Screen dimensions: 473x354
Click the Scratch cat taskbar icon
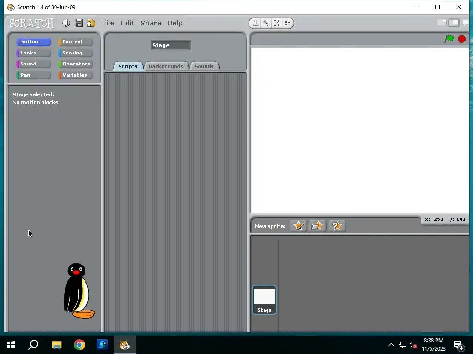[125, 345]
